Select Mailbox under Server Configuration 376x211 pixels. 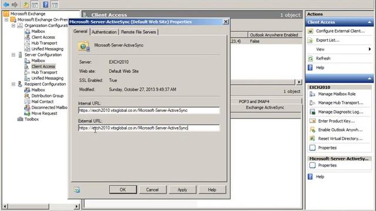tap(38, 60)
